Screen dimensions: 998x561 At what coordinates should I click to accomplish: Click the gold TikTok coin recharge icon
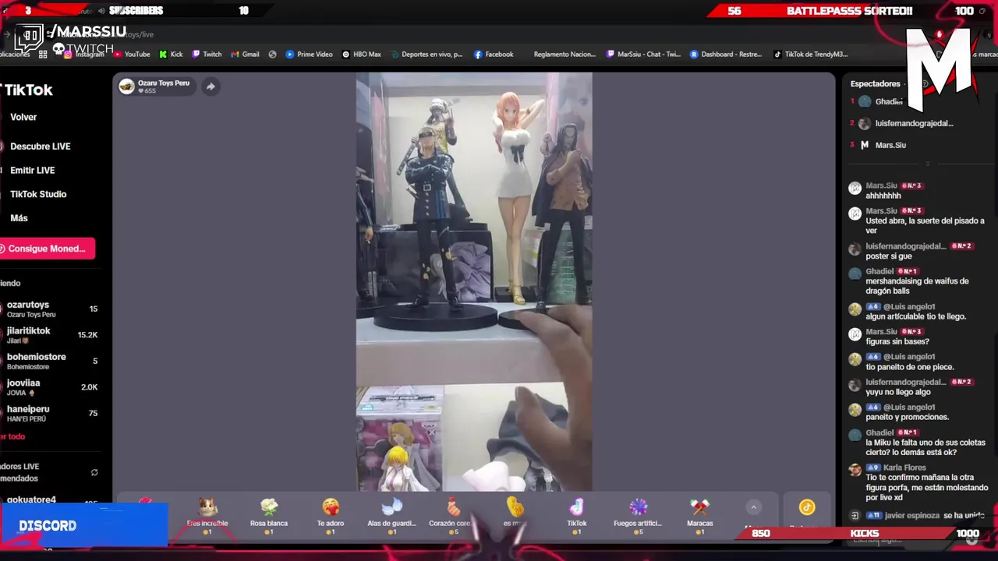(807, 507)
